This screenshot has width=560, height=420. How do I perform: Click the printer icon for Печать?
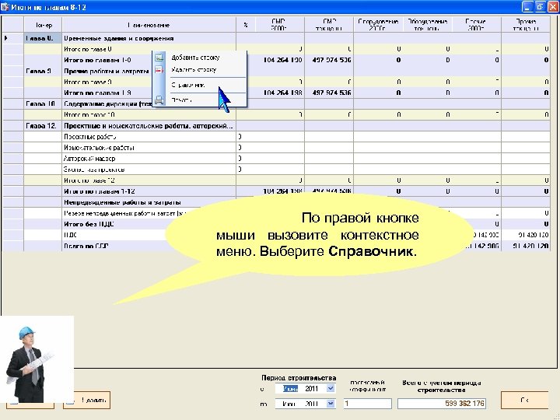[x=159, y=100]
